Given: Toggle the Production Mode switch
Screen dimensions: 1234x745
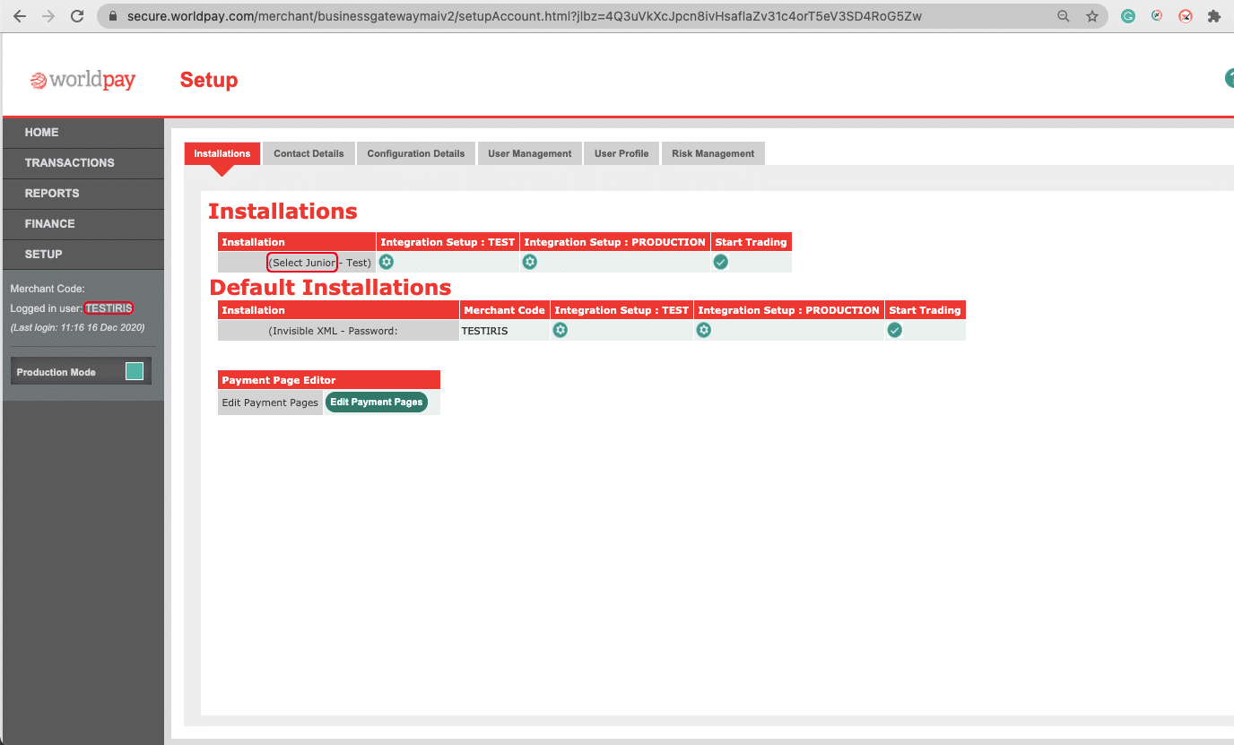Looking at the screenshot, I should coord(135,372).
